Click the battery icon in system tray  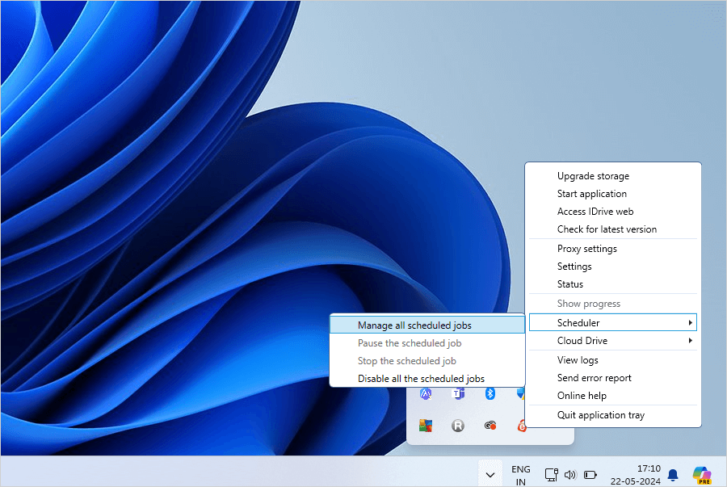coord(590,475)
